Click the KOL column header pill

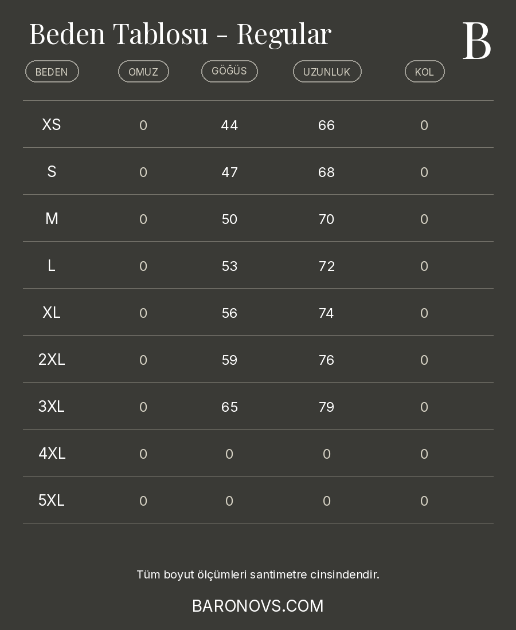coord(424,72)
